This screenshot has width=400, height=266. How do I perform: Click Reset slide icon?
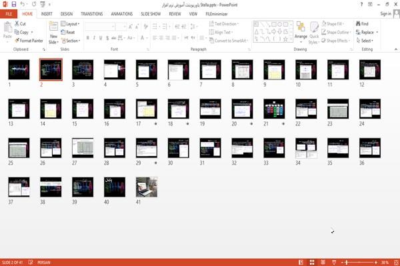tap(68, 32)
